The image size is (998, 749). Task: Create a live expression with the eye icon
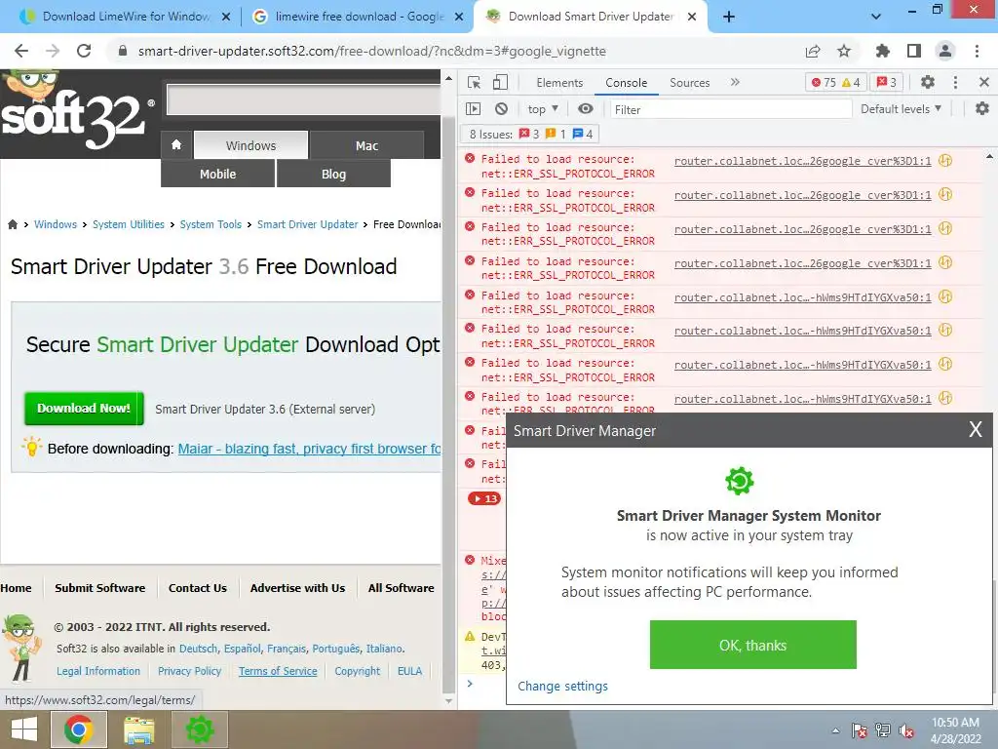coord(586,109)
